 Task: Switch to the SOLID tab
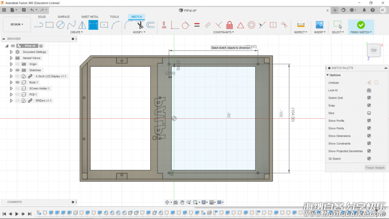click(x=42, y=17)
